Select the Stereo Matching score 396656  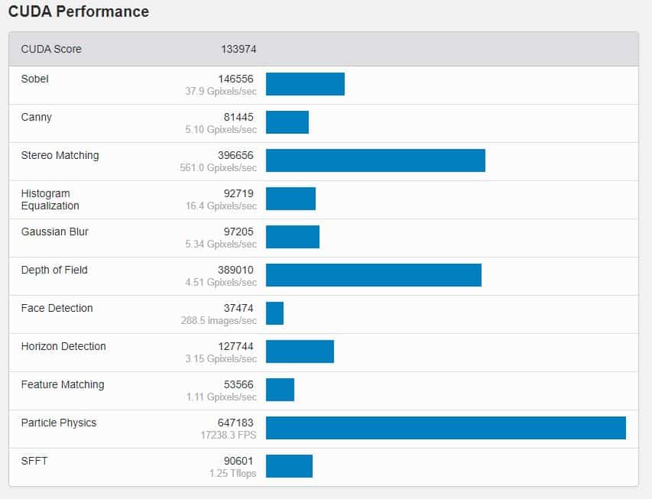pyautogui.click(x=236, y=155)
